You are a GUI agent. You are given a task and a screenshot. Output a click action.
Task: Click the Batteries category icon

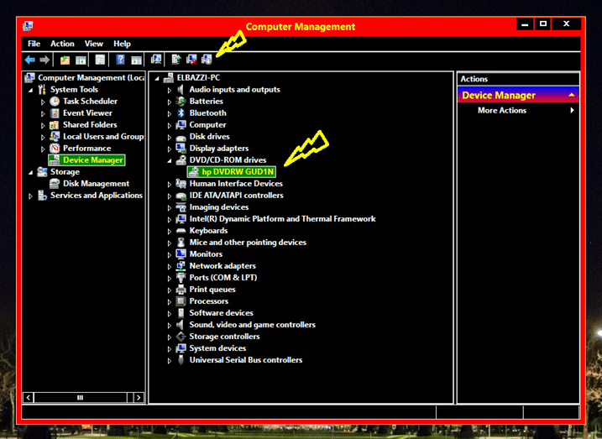[181, 102]
